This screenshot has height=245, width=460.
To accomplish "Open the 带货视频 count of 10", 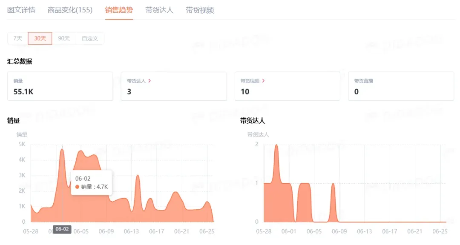I will coord(245,91).
